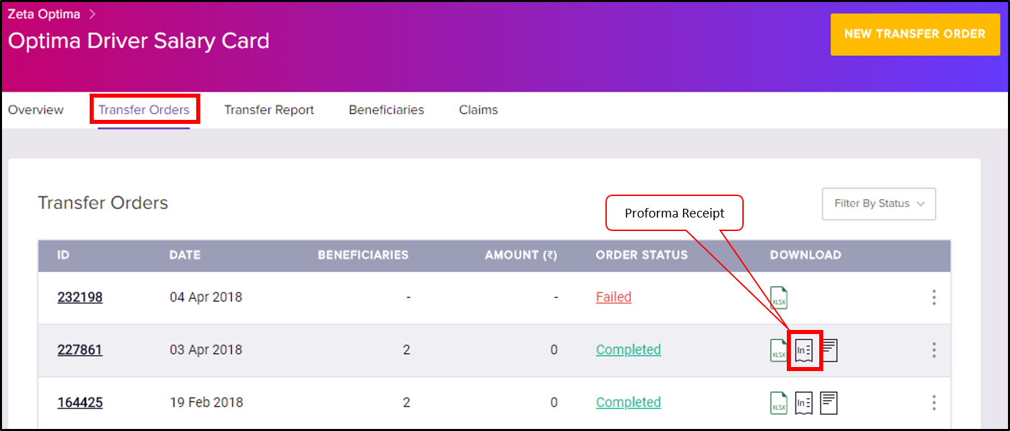Open order ID 232198 link
Viewport: 1010px width, 431px height.
click(x=80, y=297)
